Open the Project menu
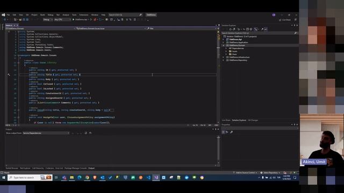This screenshot has height=193, width=344. [x=34, y=15]
